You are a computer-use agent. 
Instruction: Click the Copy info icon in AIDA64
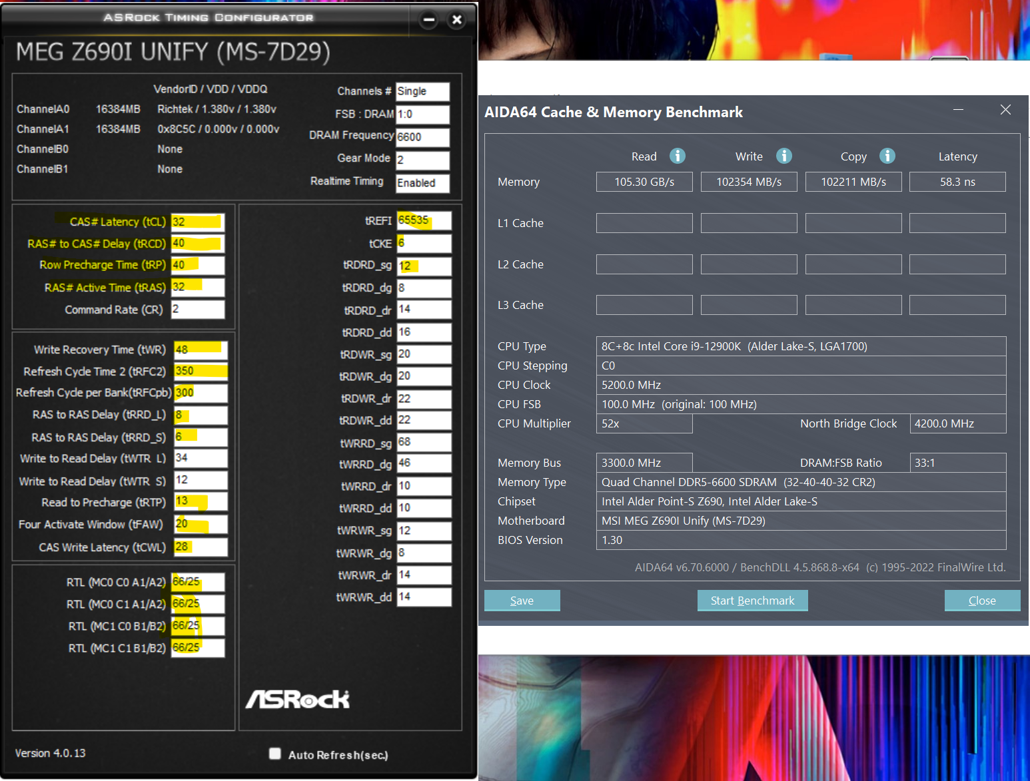click(887, 156)
